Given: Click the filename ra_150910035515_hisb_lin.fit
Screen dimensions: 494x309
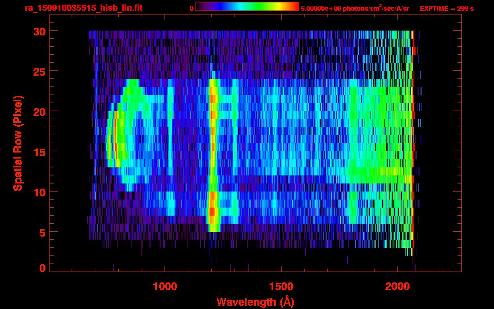Looking at the screenshot, I should tap(83, 8).
